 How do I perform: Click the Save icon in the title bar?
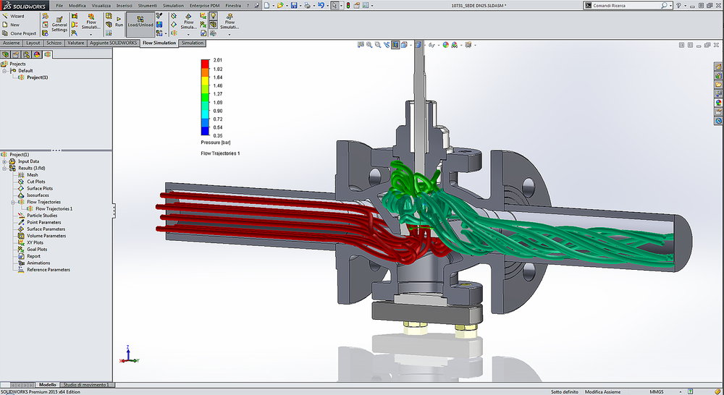pos(294,5)
